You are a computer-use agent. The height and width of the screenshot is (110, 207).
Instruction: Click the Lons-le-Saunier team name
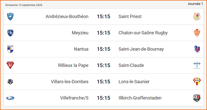(x=134, y=82)
